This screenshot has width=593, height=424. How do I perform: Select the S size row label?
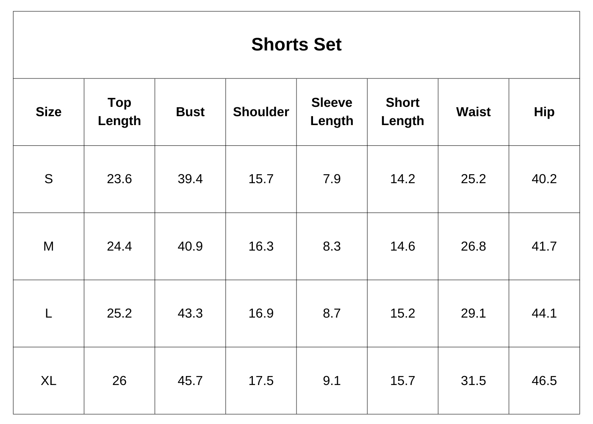[x=49, y=179]
